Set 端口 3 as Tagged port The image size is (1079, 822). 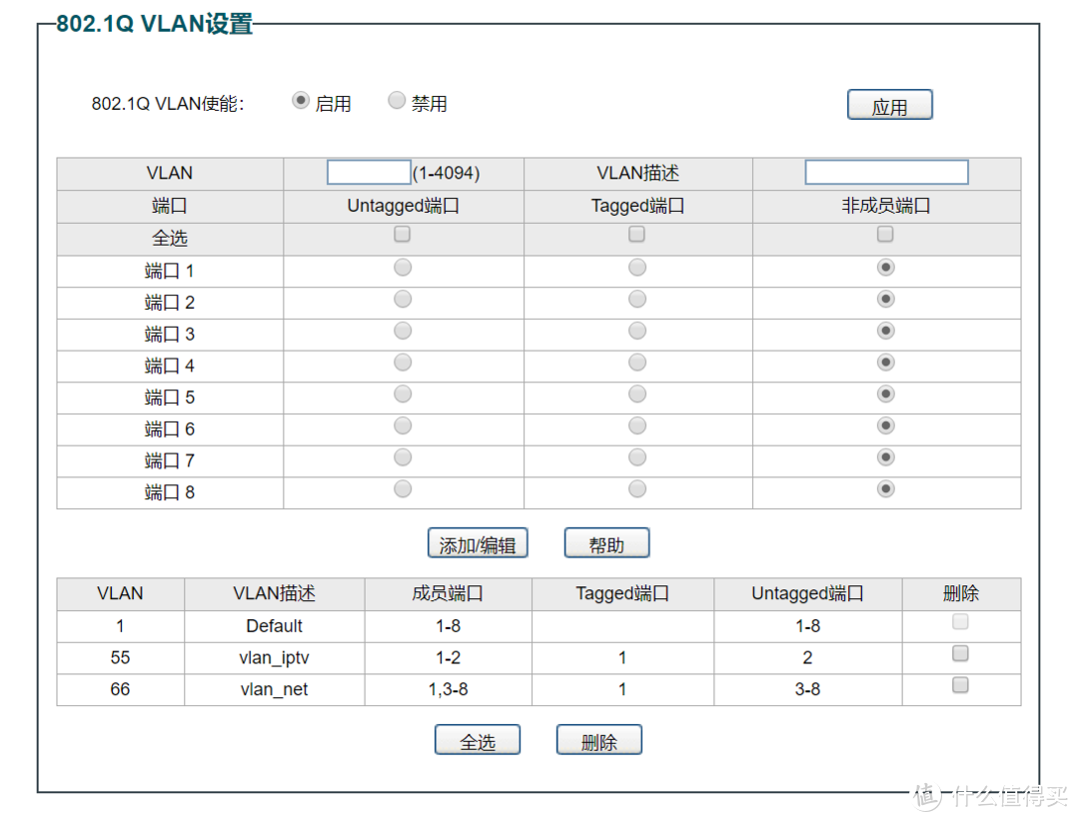[x=637, y=331]
